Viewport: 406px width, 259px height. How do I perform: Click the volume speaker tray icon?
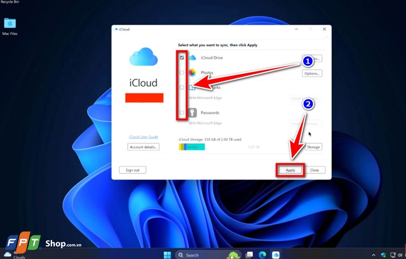[399, 255]
